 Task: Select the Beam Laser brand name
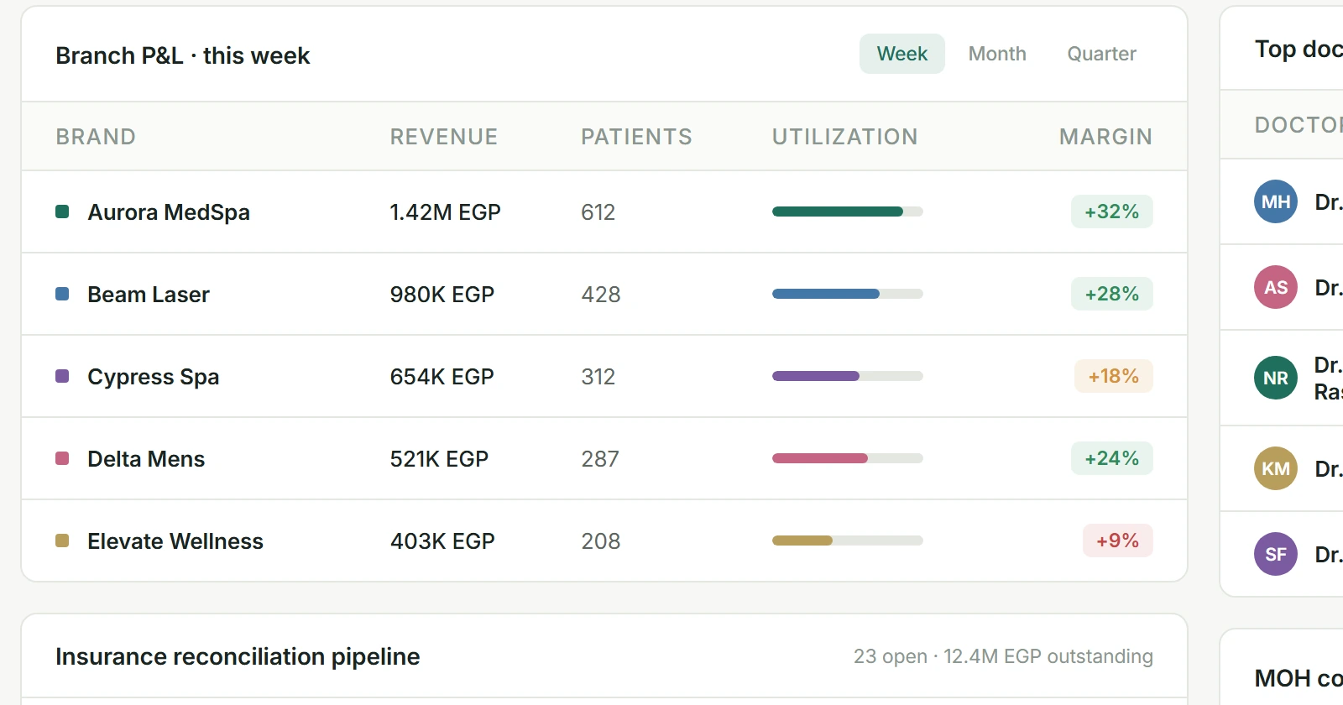tap(149, 295)
